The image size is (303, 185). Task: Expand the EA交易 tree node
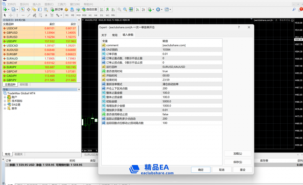pyautogui.click(x=5, y=105)
